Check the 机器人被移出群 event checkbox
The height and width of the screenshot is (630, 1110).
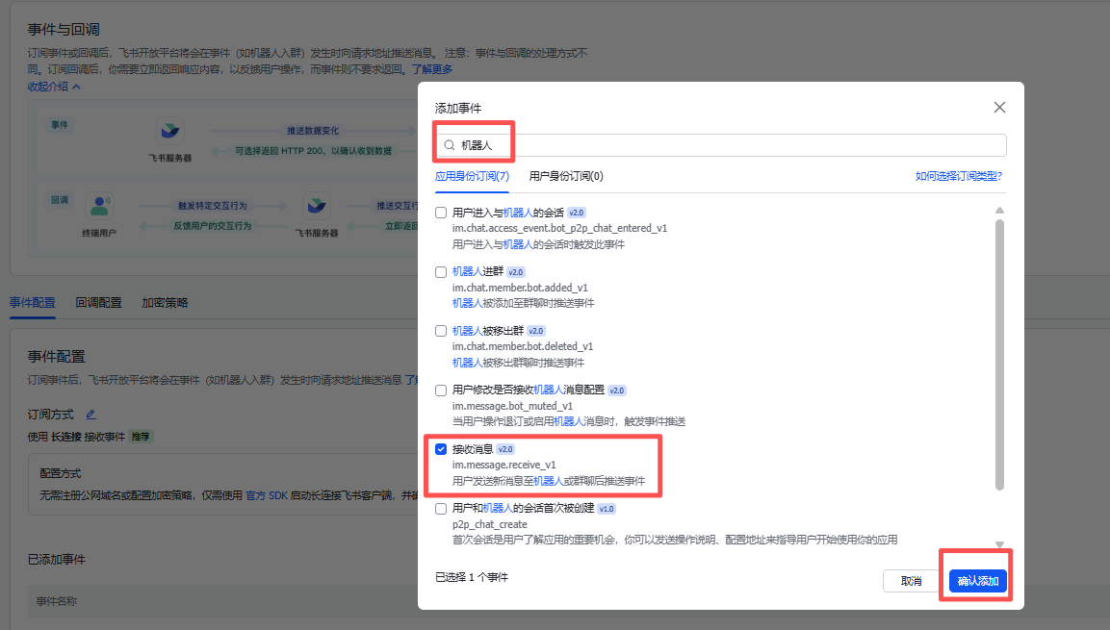(x=440, y=331)
